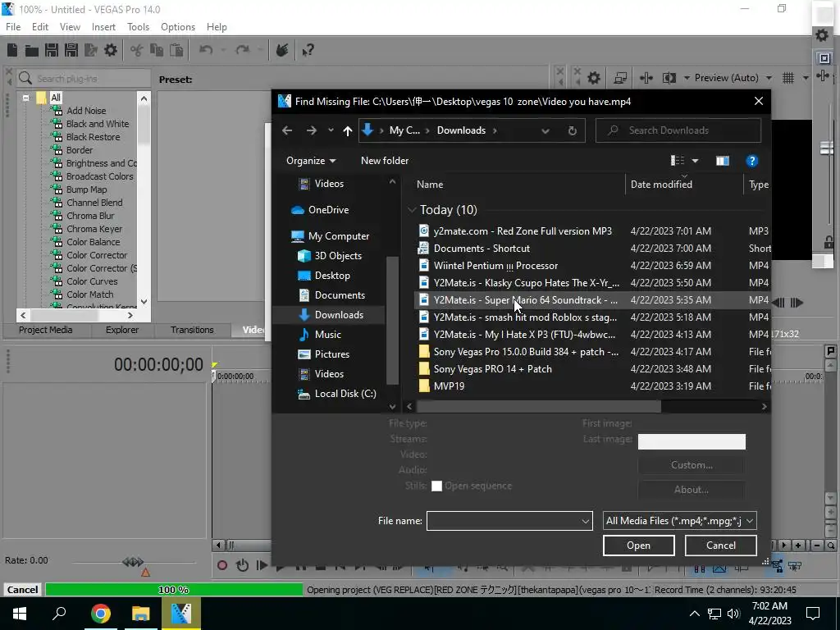Click the Save project floppy icon
This screenshot has width=840, height=630.
pyautogui.click(x=52, y=50)
